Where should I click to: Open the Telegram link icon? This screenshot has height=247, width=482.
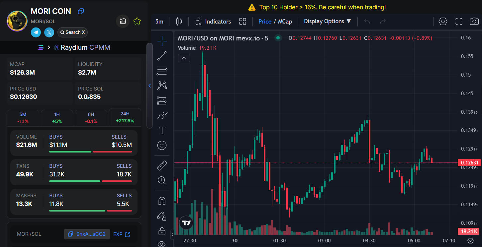point(36,32)
